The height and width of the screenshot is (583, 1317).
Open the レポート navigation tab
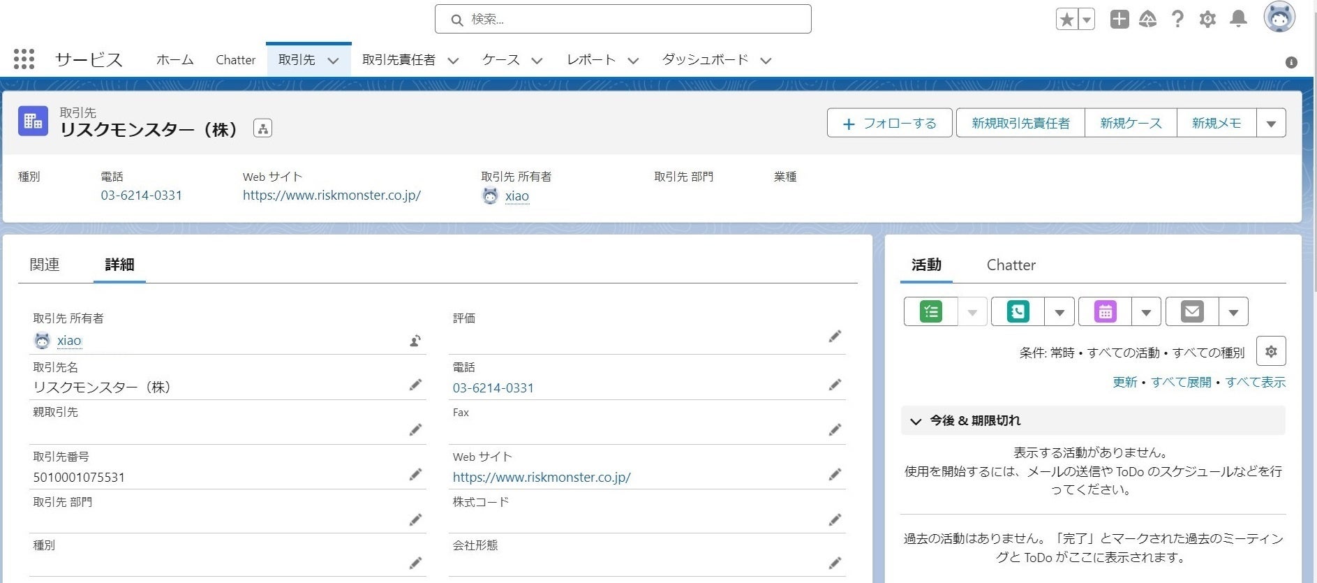[591, 60]
